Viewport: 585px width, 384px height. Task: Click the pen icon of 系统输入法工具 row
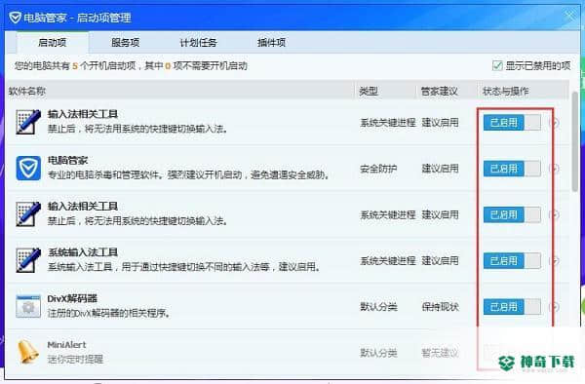(28, 260)
